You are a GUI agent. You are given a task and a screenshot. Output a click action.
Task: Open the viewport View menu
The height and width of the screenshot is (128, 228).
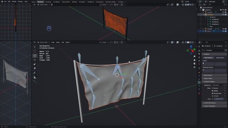[x=53, y=42]
